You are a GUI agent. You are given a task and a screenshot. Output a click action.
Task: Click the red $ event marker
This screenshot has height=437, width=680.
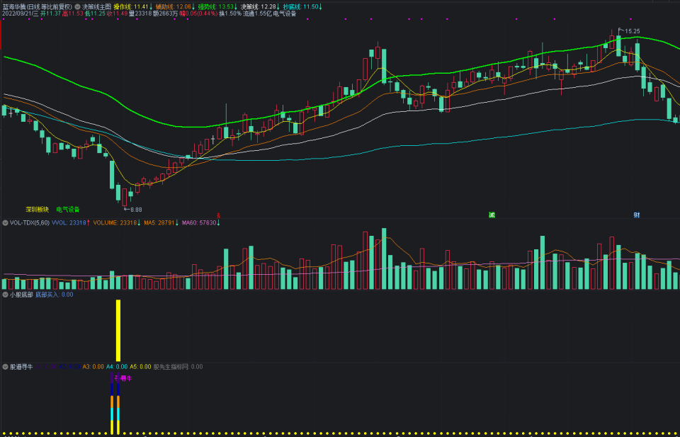coord(219,215)
